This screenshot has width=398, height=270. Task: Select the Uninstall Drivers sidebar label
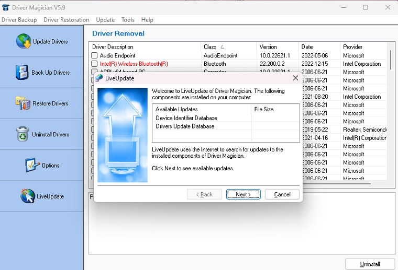(x=50, y=134)
